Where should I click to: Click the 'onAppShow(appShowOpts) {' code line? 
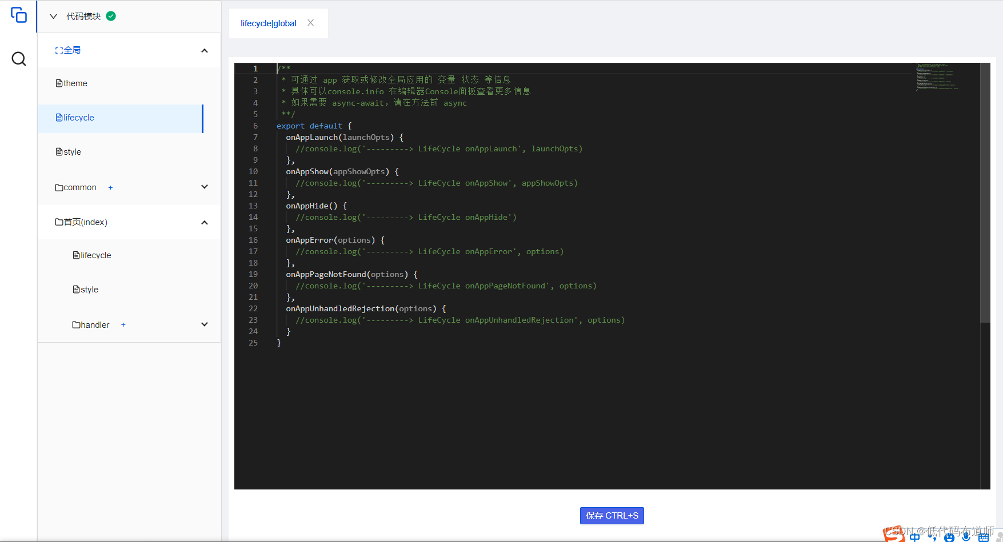click(342, 171)
